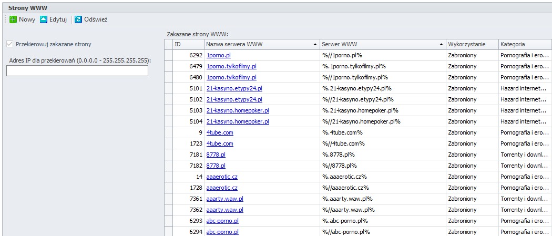Sort by Nazwa serwera WWW column arrow
The width and height of the screenshot is (552, 236).
point(314,45)
